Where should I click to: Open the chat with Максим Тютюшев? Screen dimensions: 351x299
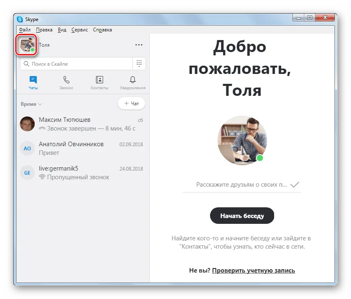coord(83,124)
